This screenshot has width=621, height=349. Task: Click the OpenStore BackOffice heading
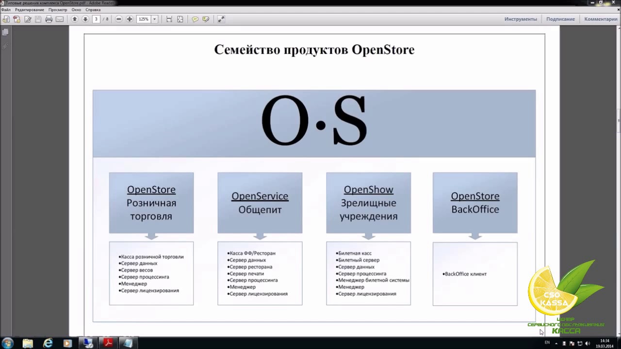click(x=475, y=203)
